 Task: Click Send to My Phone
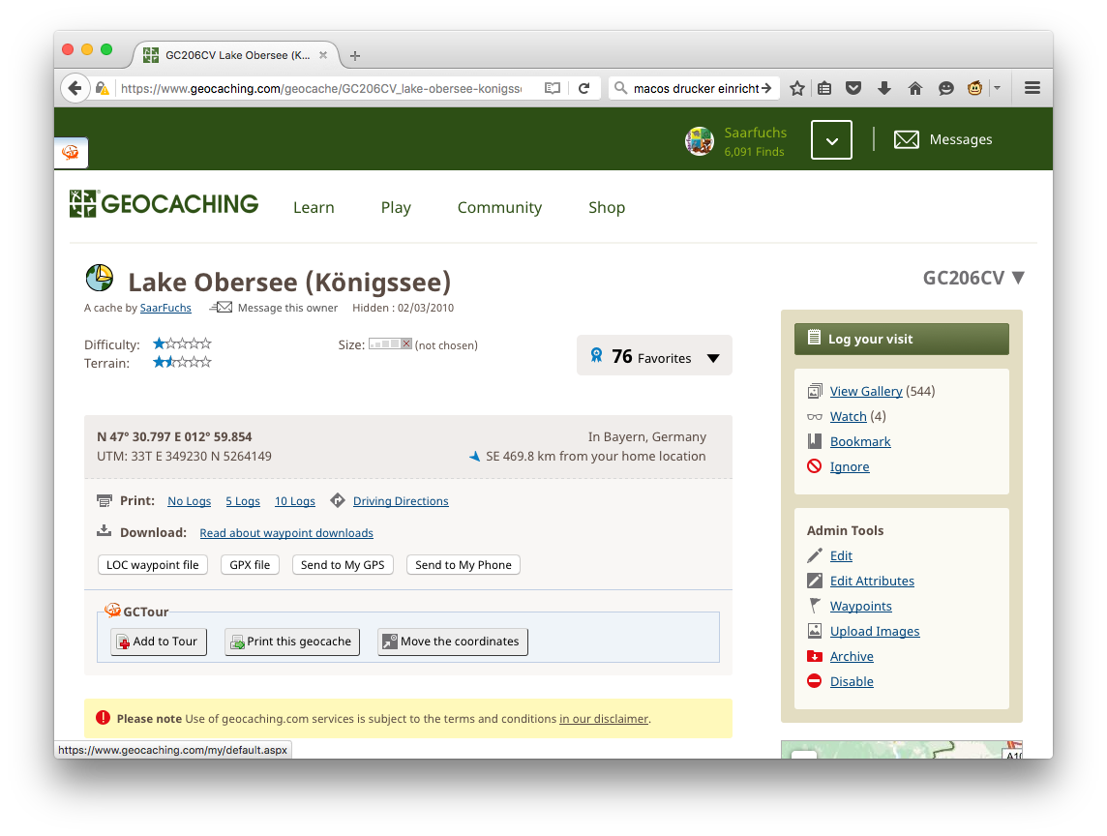464,565
